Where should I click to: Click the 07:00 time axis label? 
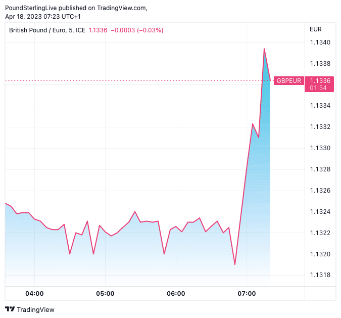click(246, 294)
